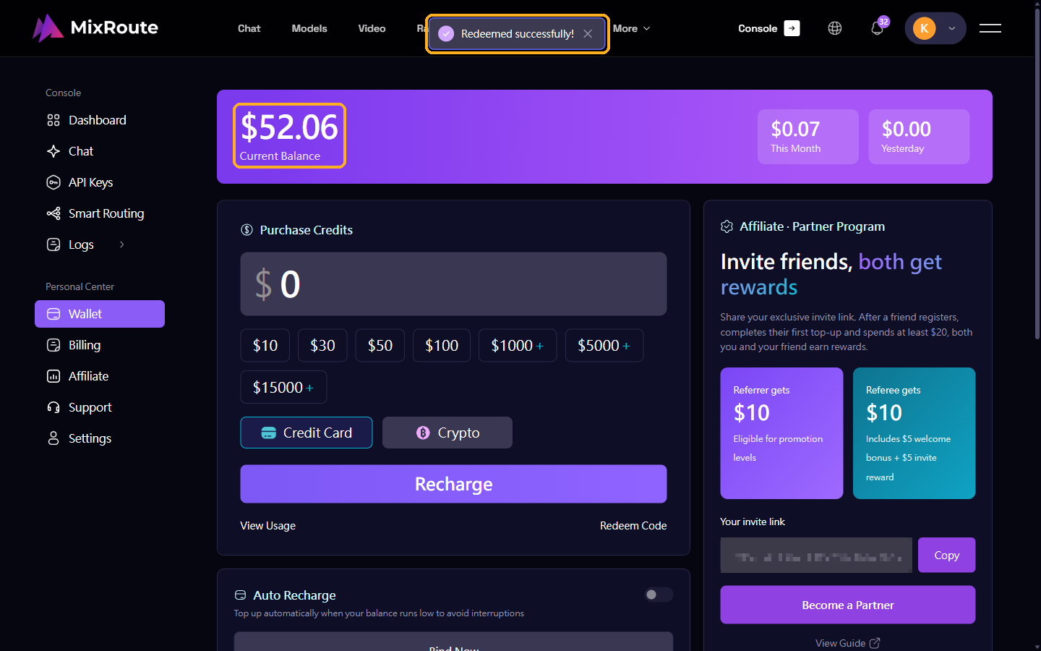The width and height of the screenshot is (1041, 651).
Task: Open the Console arrow icon
Action: click(x=792, y=28)
